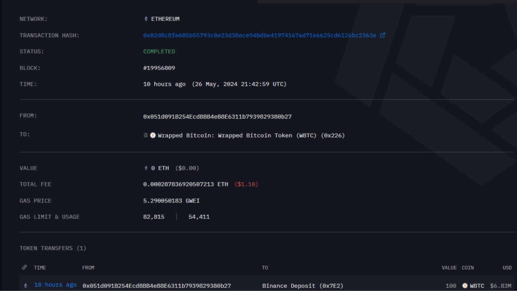Click the Ethereum icon in the token transfer row
Image resolution: width=517 pixels, height=291 pixels.
[25, 285]
